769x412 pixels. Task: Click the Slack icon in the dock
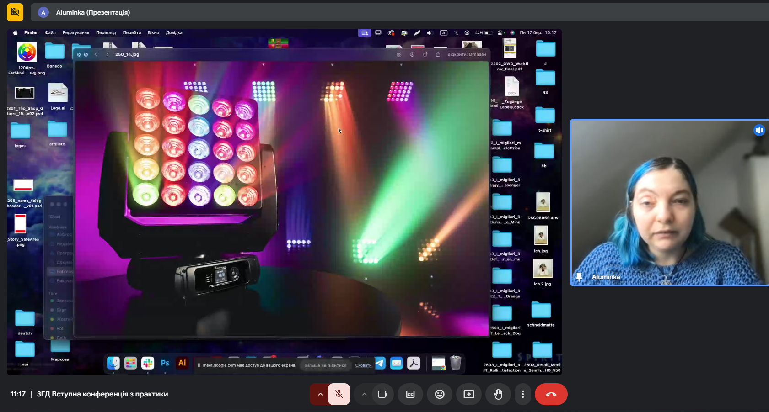point(148,363)
